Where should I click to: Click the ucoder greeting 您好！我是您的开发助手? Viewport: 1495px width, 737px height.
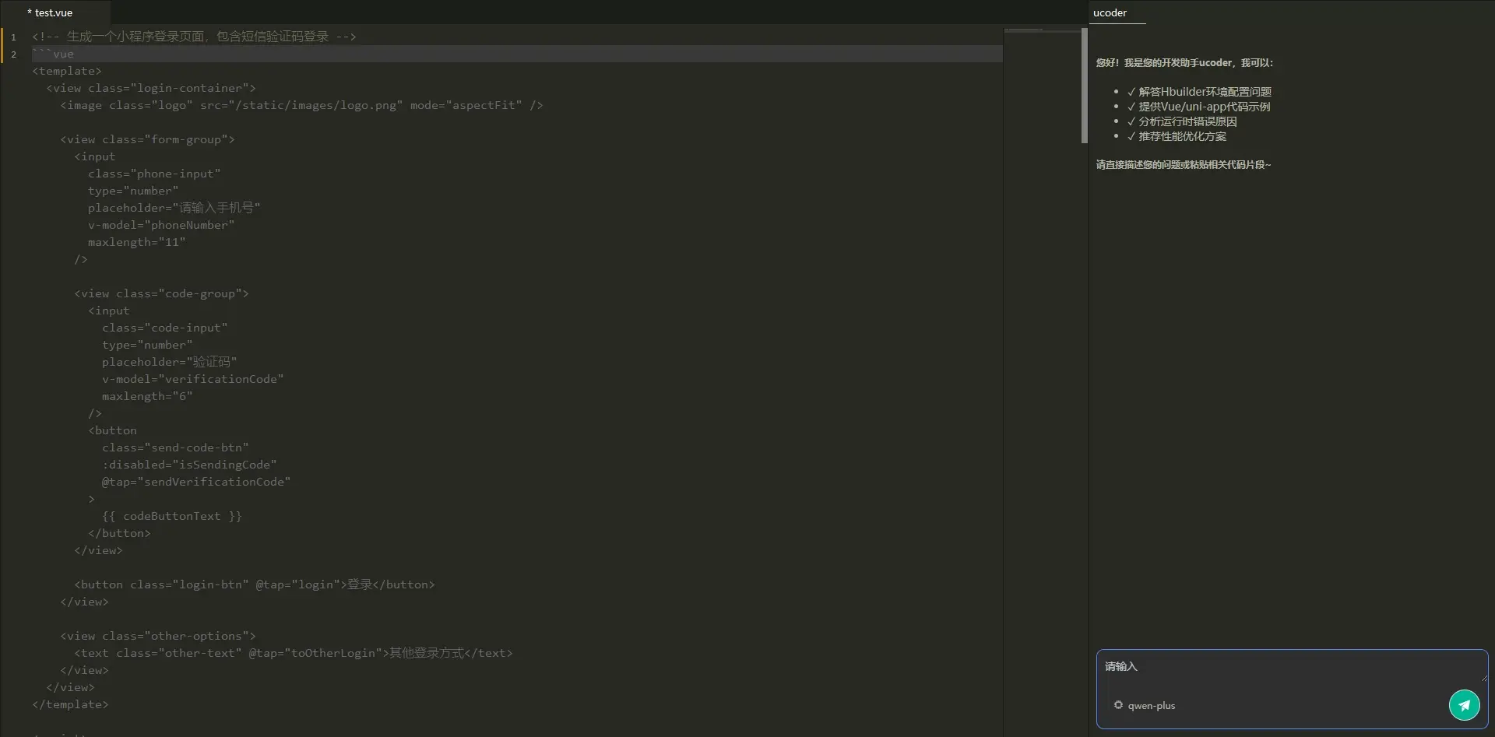click(x=1184, y=63)
